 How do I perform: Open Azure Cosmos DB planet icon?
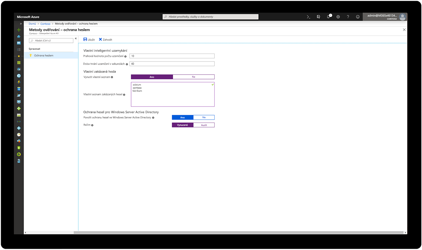tap(19, 95)
